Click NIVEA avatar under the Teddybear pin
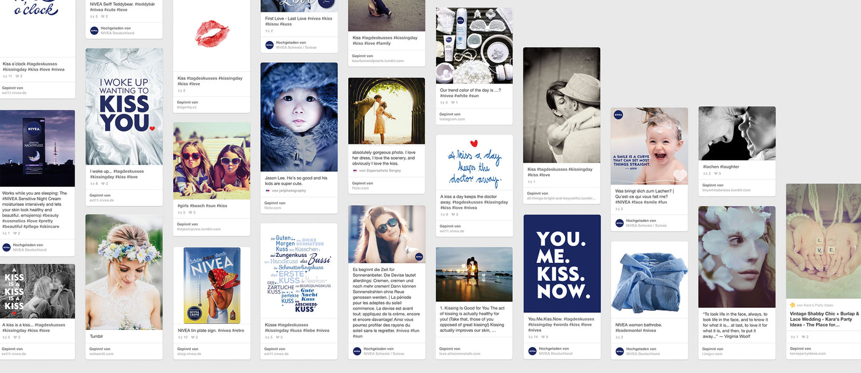 coord(95,30)
